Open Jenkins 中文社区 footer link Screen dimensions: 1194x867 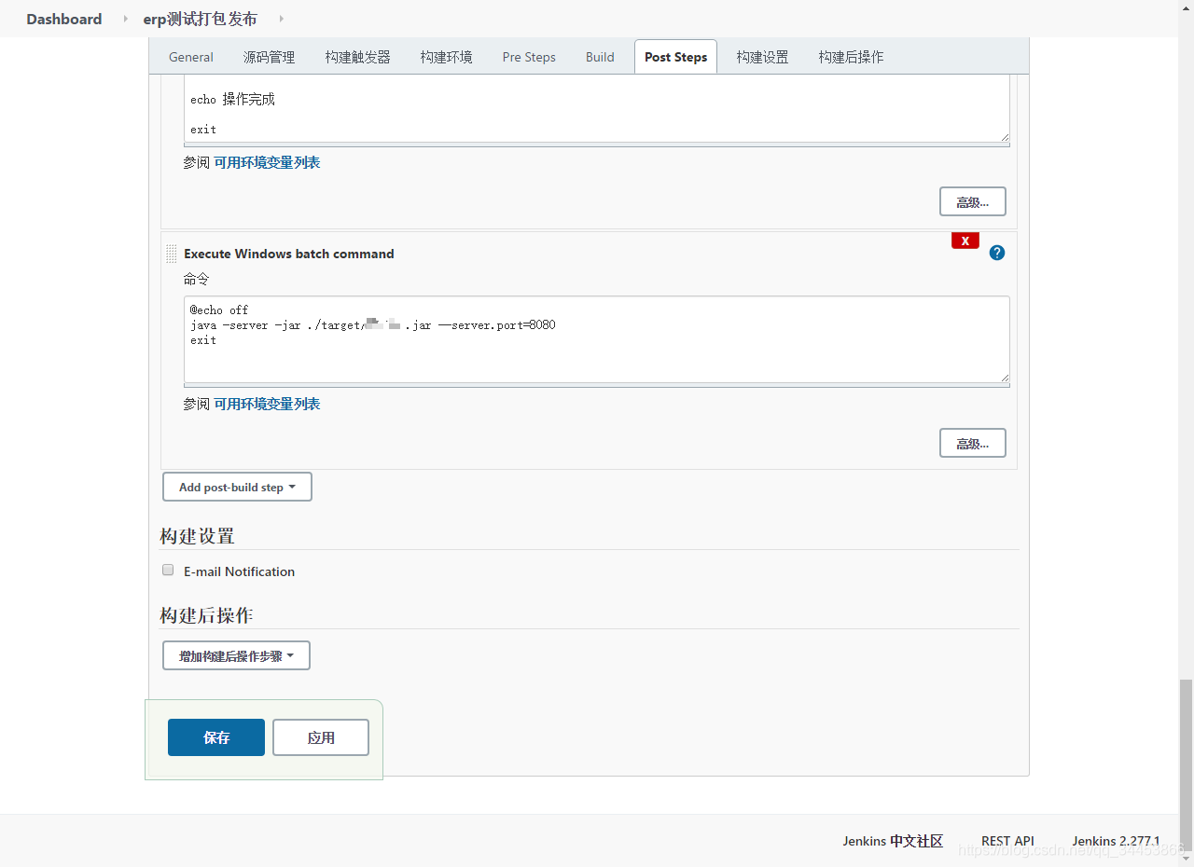click(x=893, y=841)
